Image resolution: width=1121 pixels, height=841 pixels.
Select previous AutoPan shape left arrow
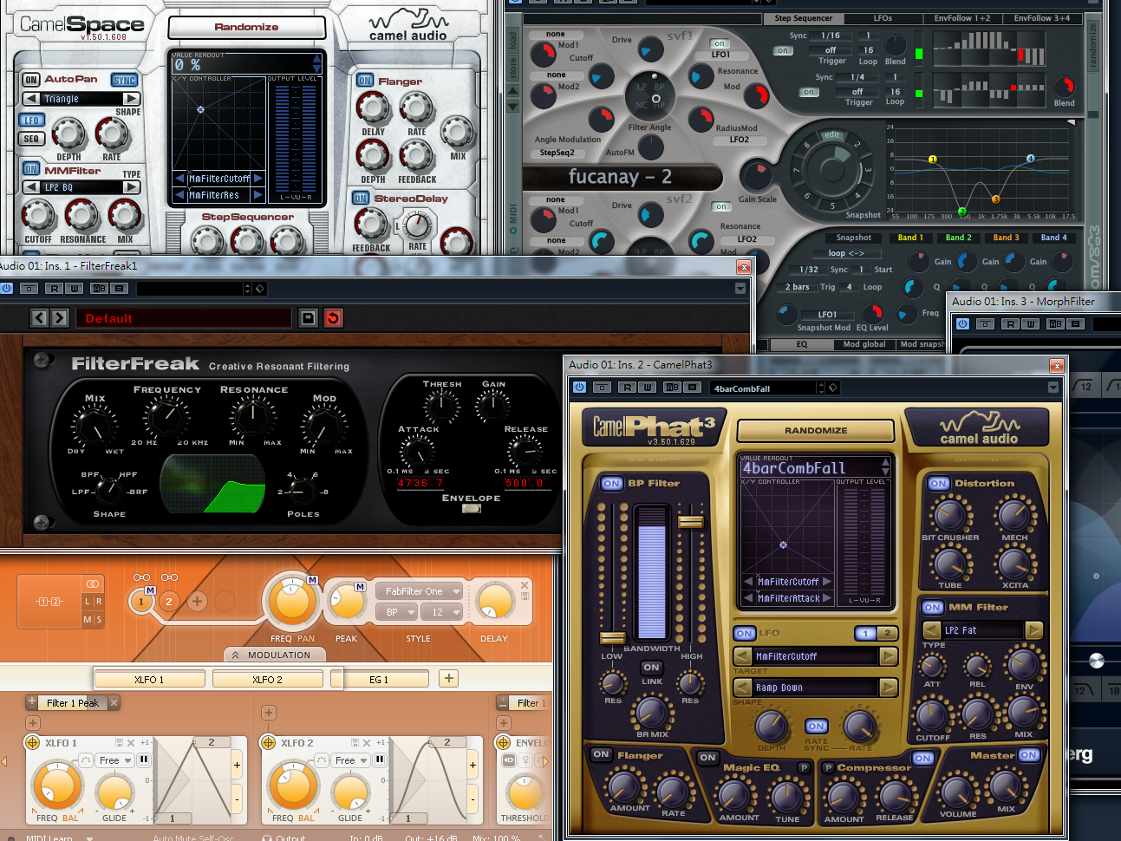click(31, 99)
